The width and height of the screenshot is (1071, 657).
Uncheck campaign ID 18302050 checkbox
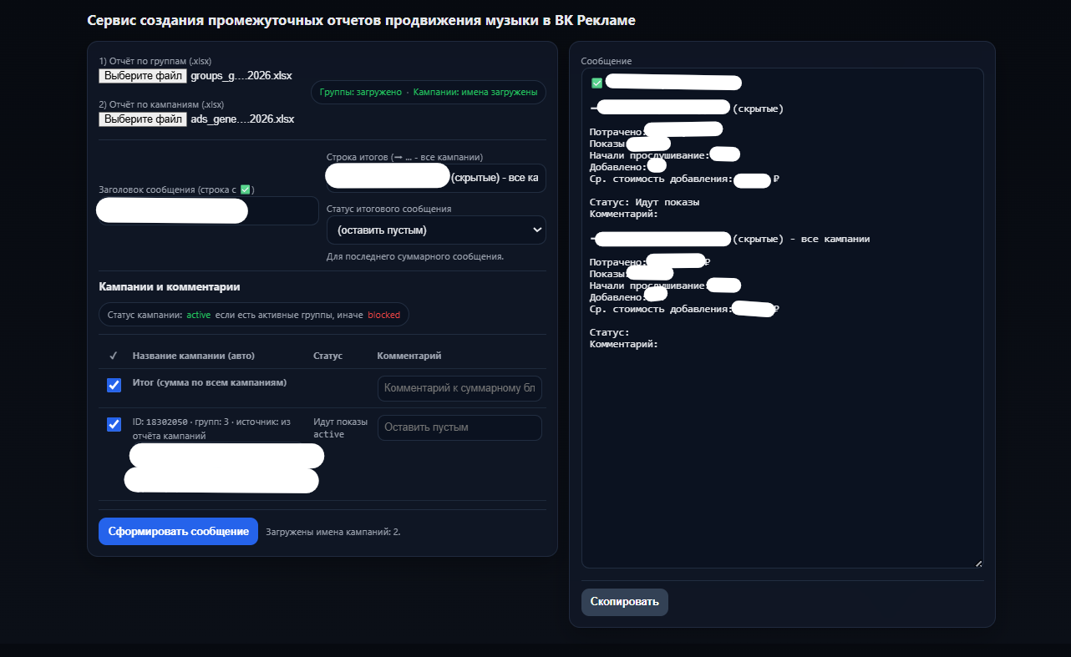coord(114,424)
